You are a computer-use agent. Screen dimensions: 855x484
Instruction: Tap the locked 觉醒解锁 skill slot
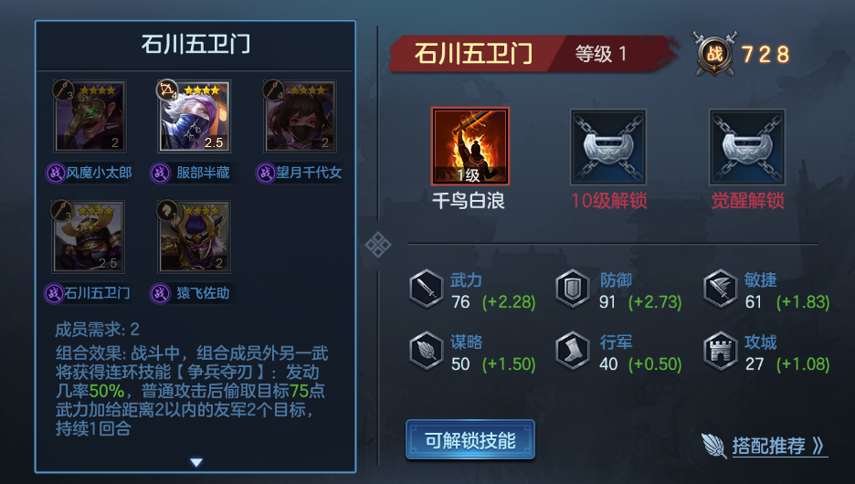(x=747, y=147)
